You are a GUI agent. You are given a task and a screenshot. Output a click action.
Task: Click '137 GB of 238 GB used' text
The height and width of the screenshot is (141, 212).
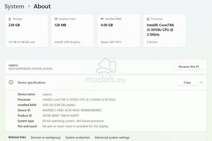point(22,42)
